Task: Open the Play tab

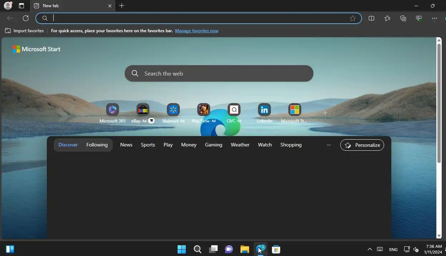Action: pyautogui.click(x=168, y=145)
